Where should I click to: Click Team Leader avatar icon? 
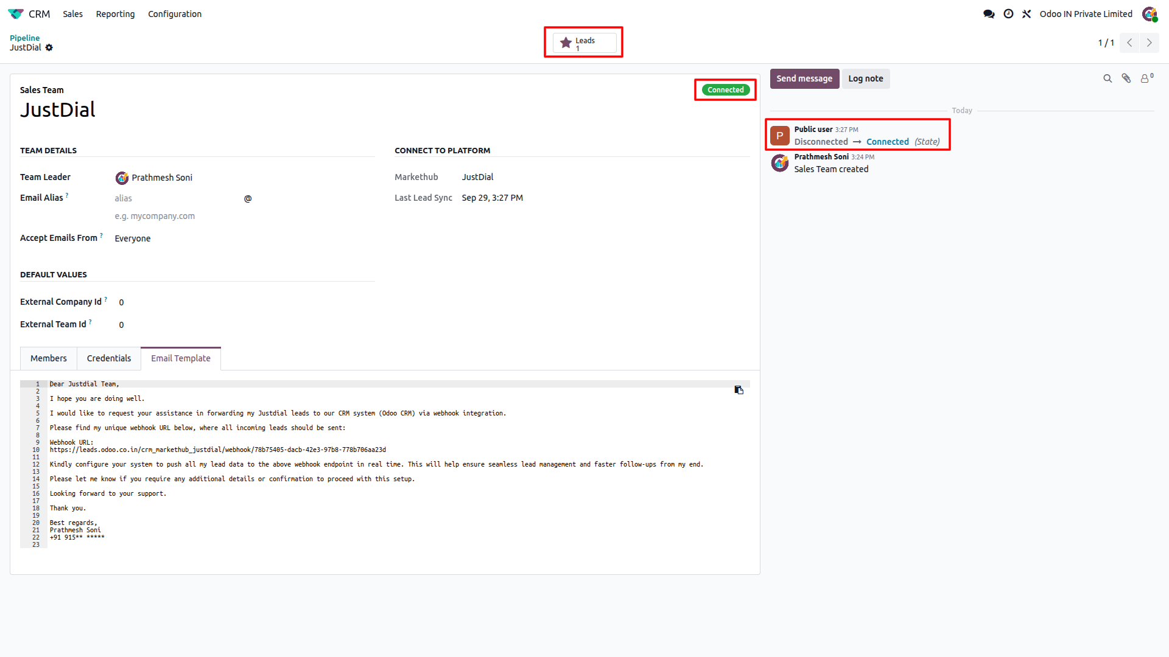(x=122, y=178)
